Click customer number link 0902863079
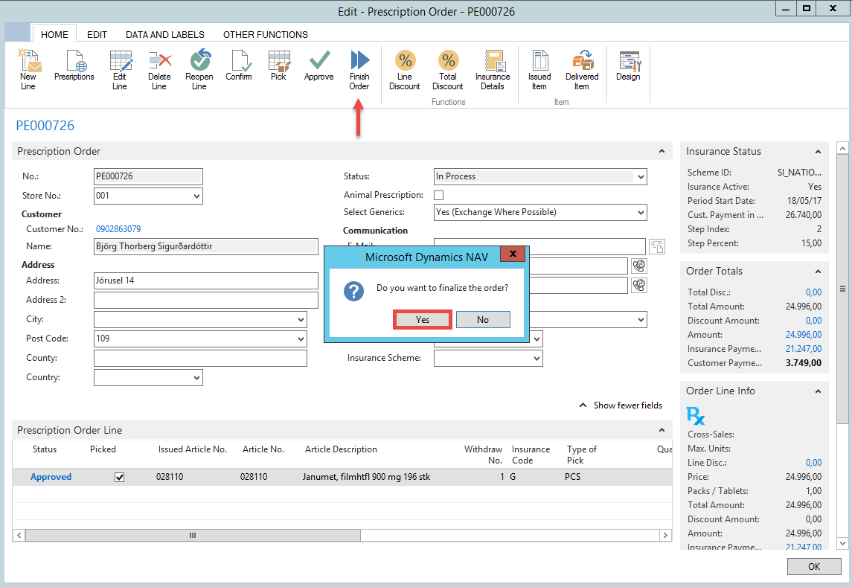Screen dimensions: 852x587 118,229
